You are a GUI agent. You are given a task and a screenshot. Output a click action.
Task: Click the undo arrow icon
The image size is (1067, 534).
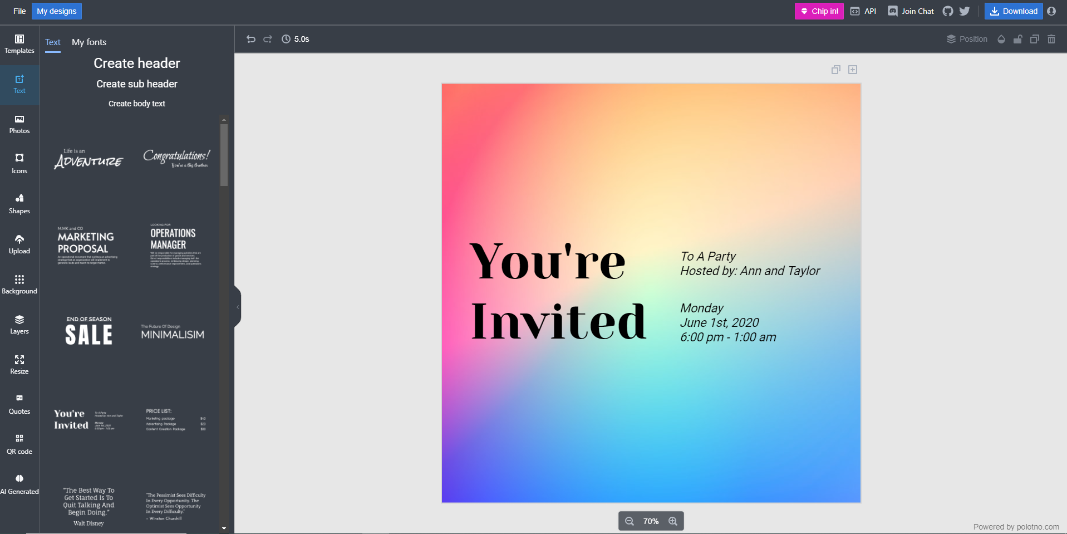(251, 39)
